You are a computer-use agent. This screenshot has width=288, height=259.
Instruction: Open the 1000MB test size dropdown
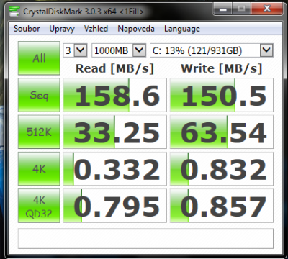tap(119, 50)
